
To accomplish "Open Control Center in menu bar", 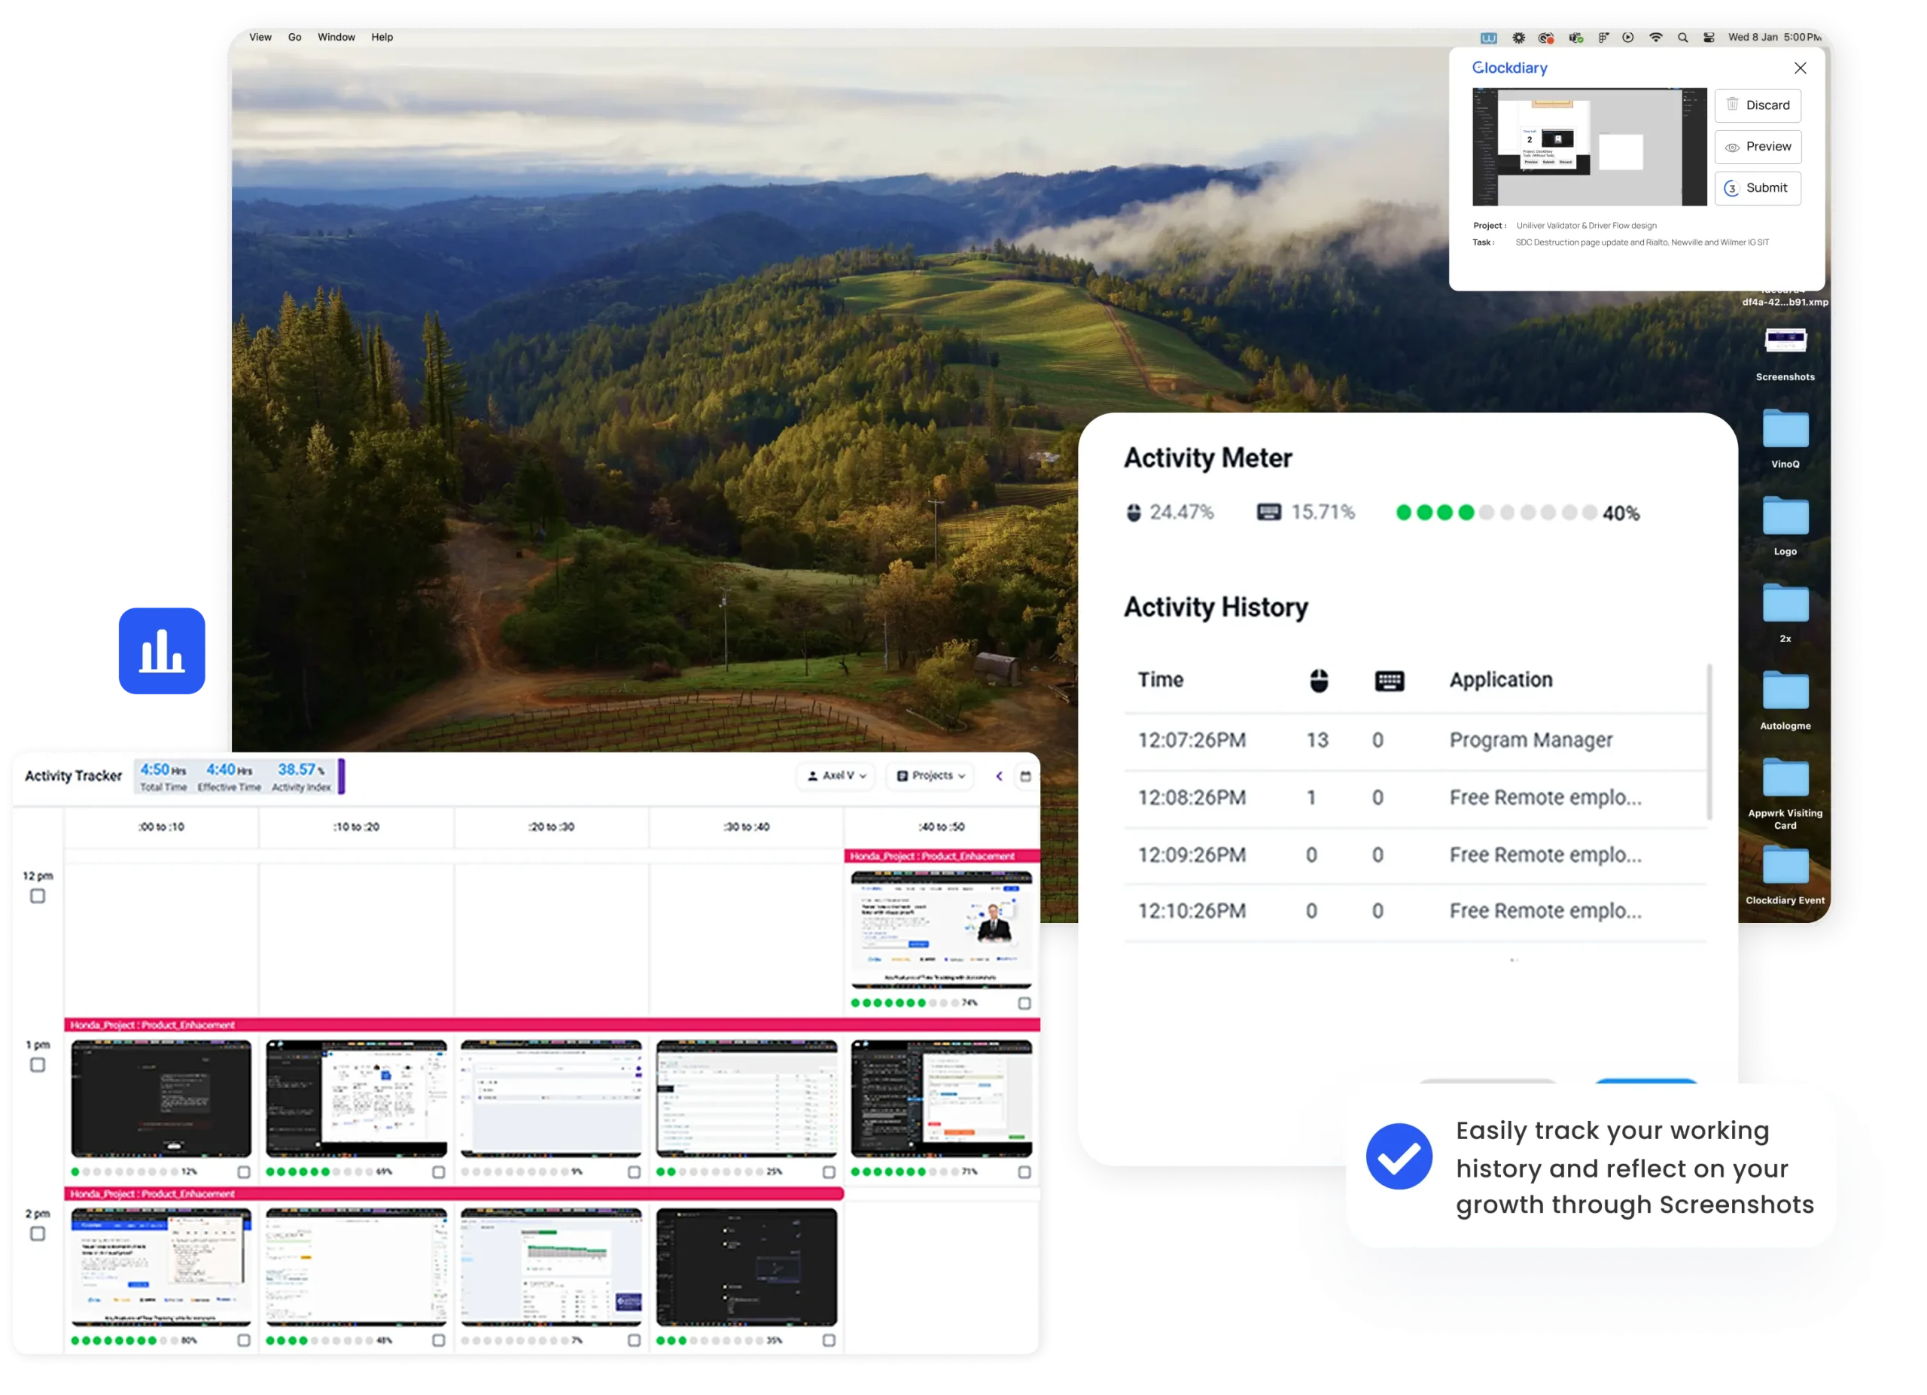I will tap(1708, 38).
